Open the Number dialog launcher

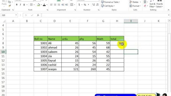point(99,10)
